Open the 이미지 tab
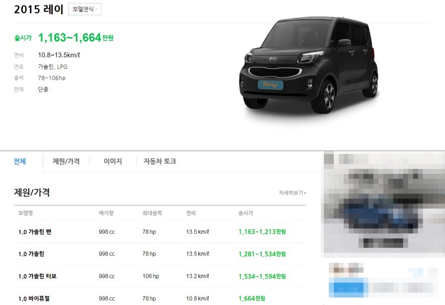This screenshot has height=305, width=445. pos(113,161)
